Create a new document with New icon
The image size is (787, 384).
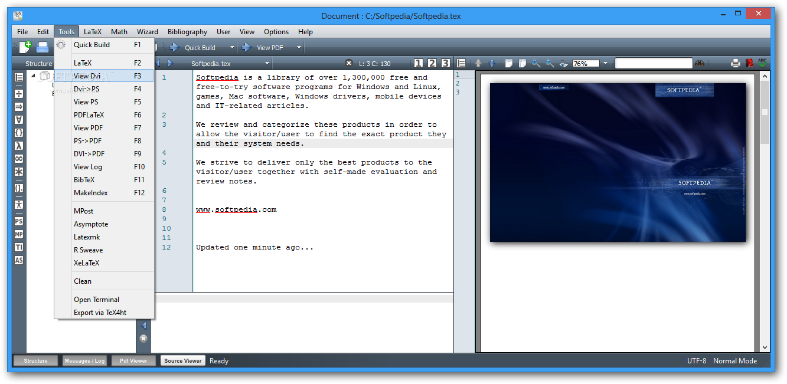[x=24, y=47]
